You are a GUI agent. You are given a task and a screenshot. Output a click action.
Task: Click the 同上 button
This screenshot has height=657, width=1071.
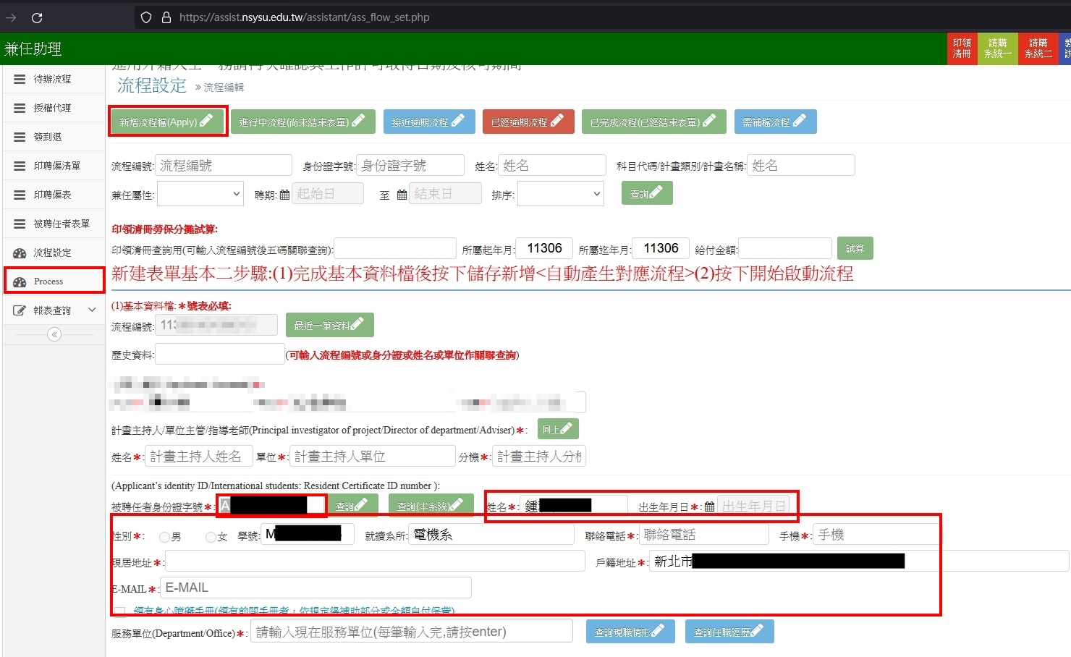pyautogui.click(x=558, y=429)
